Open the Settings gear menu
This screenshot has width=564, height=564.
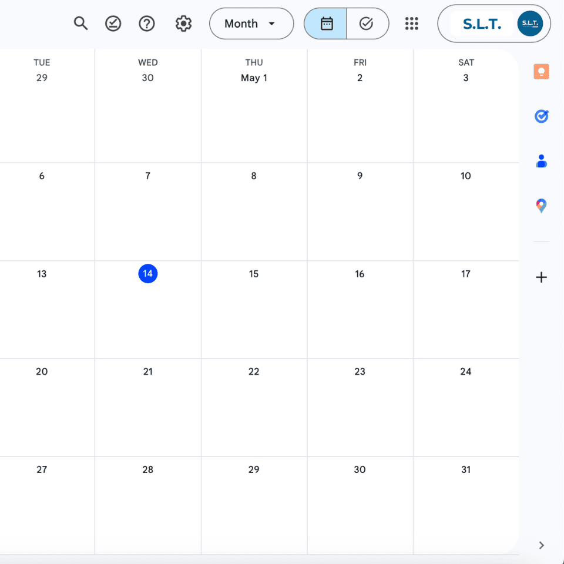pyautogui.click(x=183, y=23)
